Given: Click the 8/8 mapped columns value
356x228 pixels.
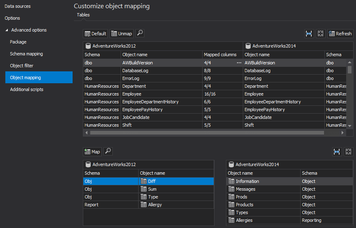Looking at the screenshot, I should 207,71.
